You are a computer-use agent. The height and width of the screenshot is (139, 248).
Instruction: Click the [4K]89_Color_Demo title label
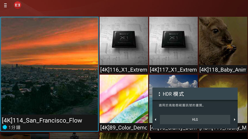[124, 128]
